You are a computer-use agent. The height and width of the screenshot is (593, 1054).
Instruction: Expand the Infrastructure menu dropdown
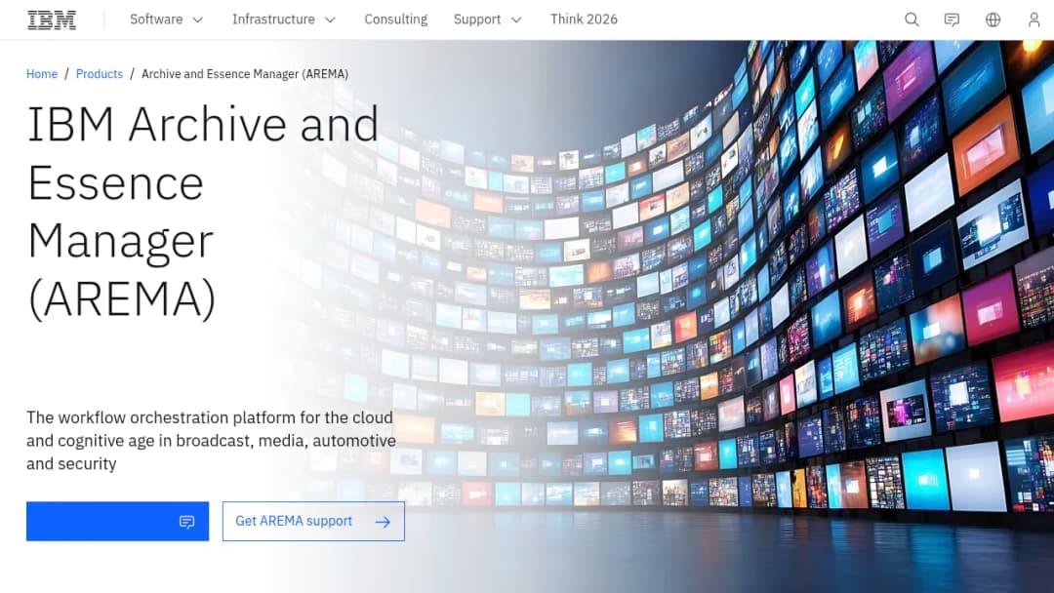[284, 20]
